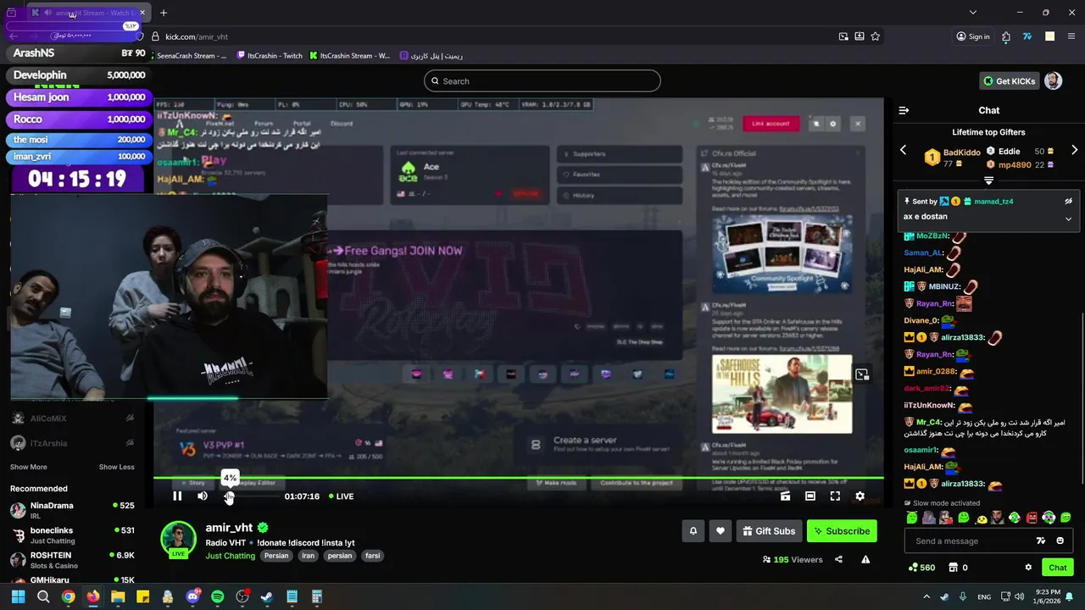
Task: Open Firefox picture-in-picture address bar icon
Action: (843, 36)
